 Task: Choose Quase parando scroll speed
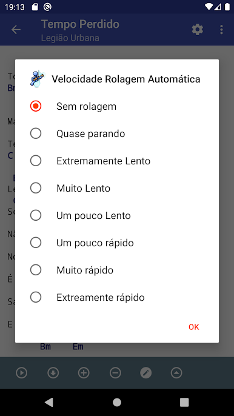[x=117, y=133]
